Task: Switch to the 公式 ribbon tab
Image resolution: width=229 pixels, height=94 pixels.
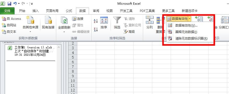Action: click(x=69, y=11)
